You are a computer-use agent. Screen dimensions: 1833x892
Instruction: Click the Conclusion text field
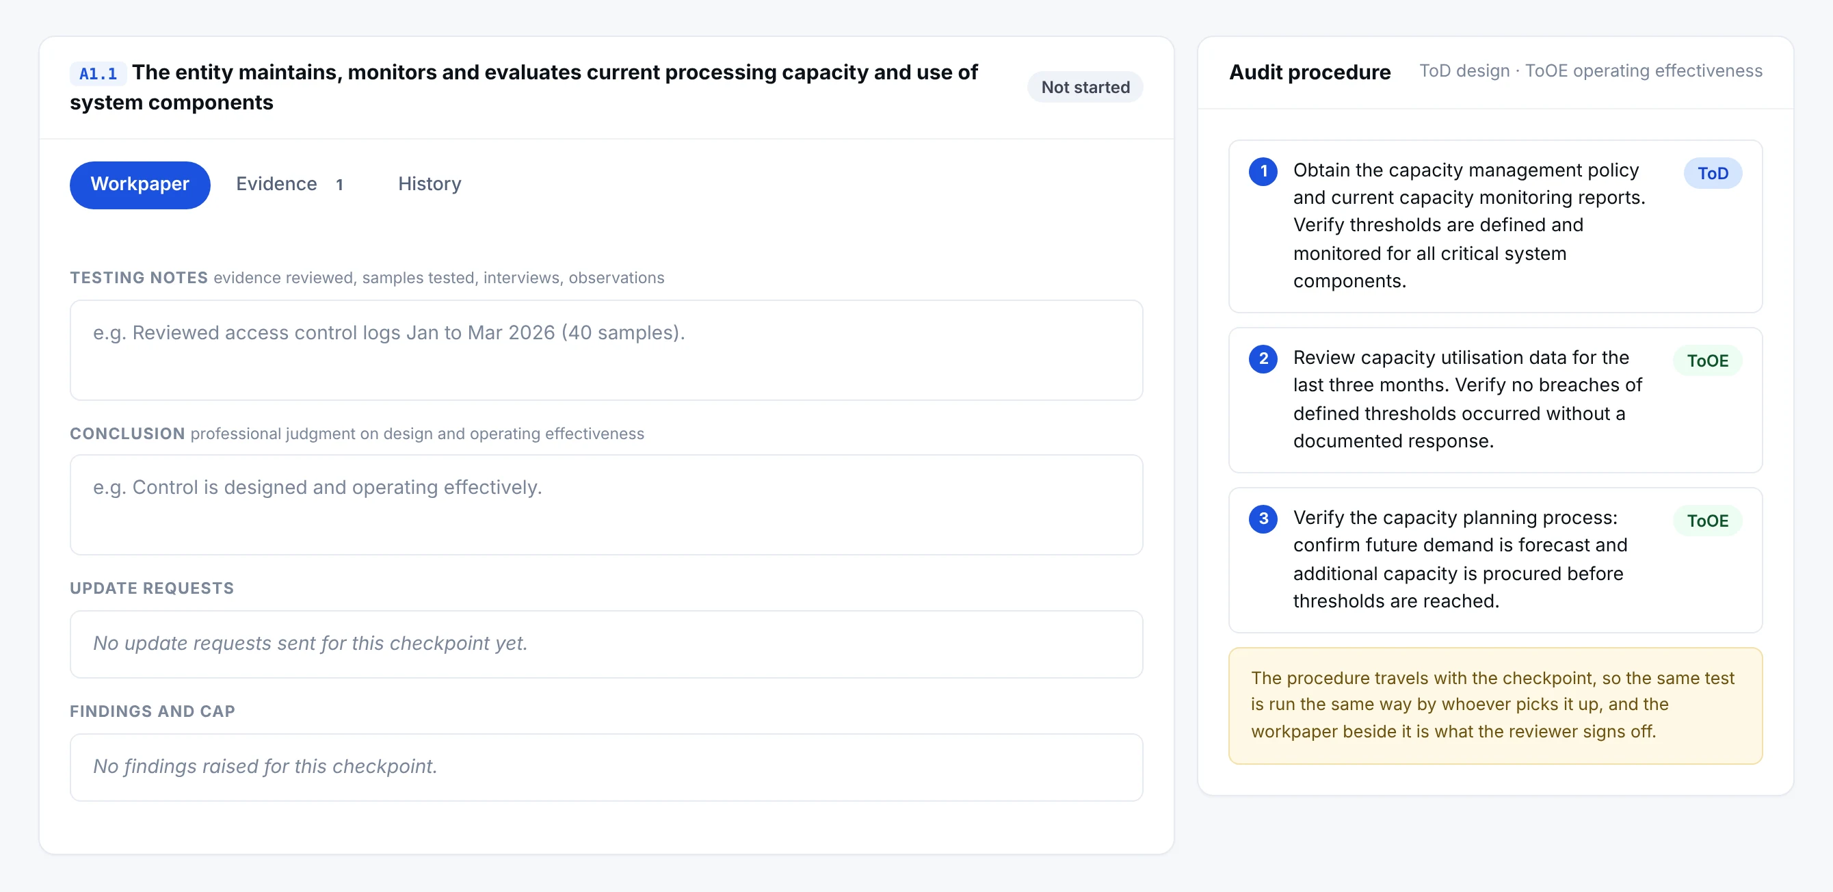coord(606,505)
